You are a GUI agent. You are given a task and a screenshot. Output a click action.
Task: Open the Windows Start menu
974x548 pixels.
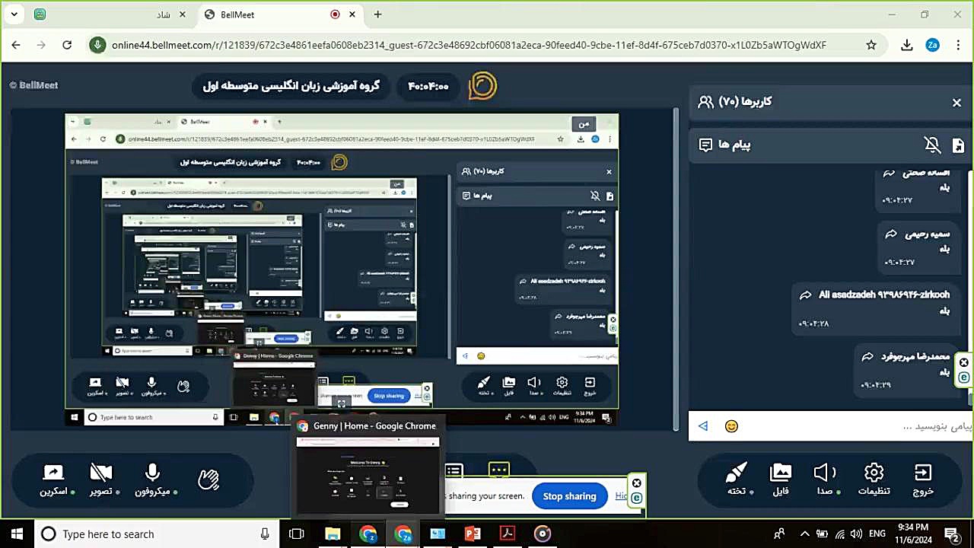pos(17,534)
